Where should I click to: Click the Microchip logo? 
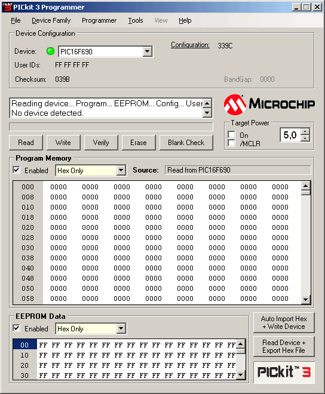[x=269, y=104]
